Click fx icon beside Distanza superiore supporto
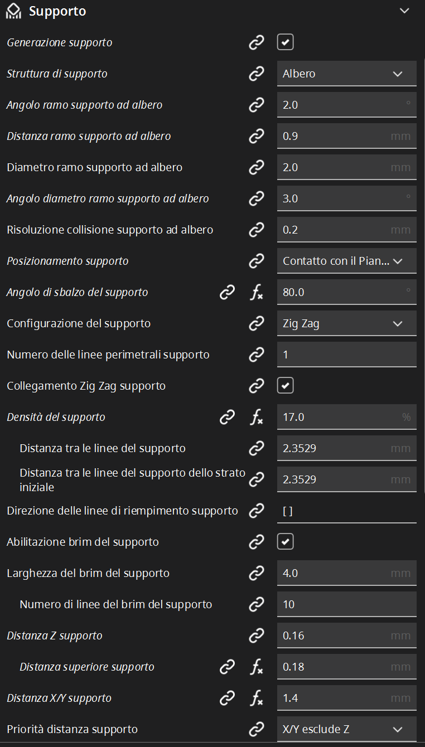The image size is (425, 747). [256, 667]
